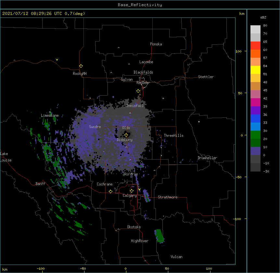Click the yellow station marker south of RedDeer

[x=138, y=91]
